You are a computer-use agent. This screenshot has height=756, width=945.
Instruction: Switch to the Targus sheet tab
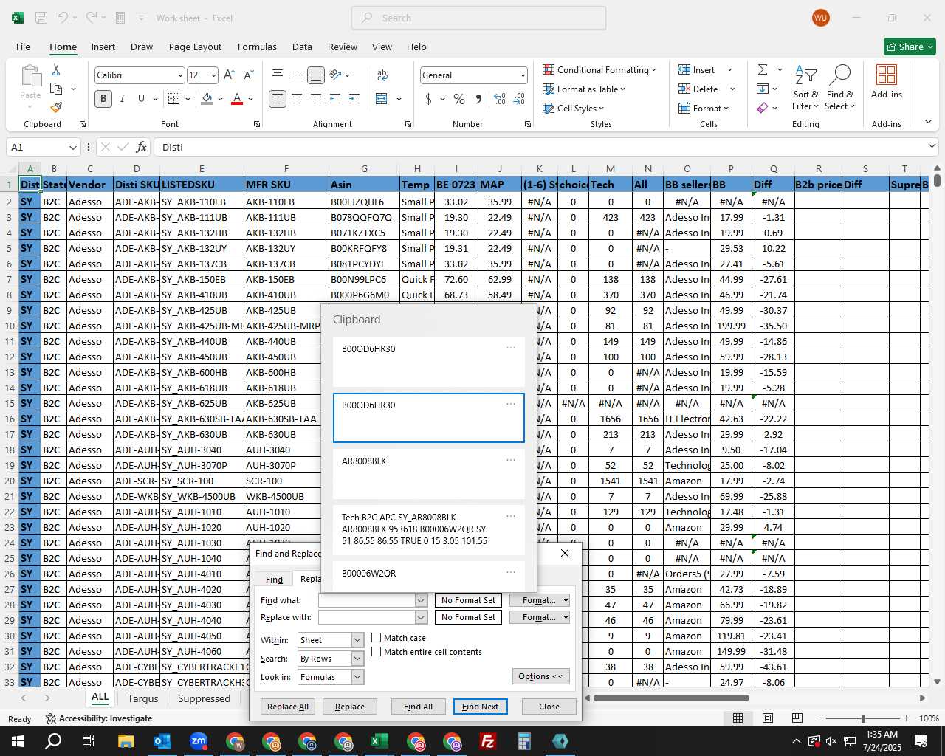point(142,698)
